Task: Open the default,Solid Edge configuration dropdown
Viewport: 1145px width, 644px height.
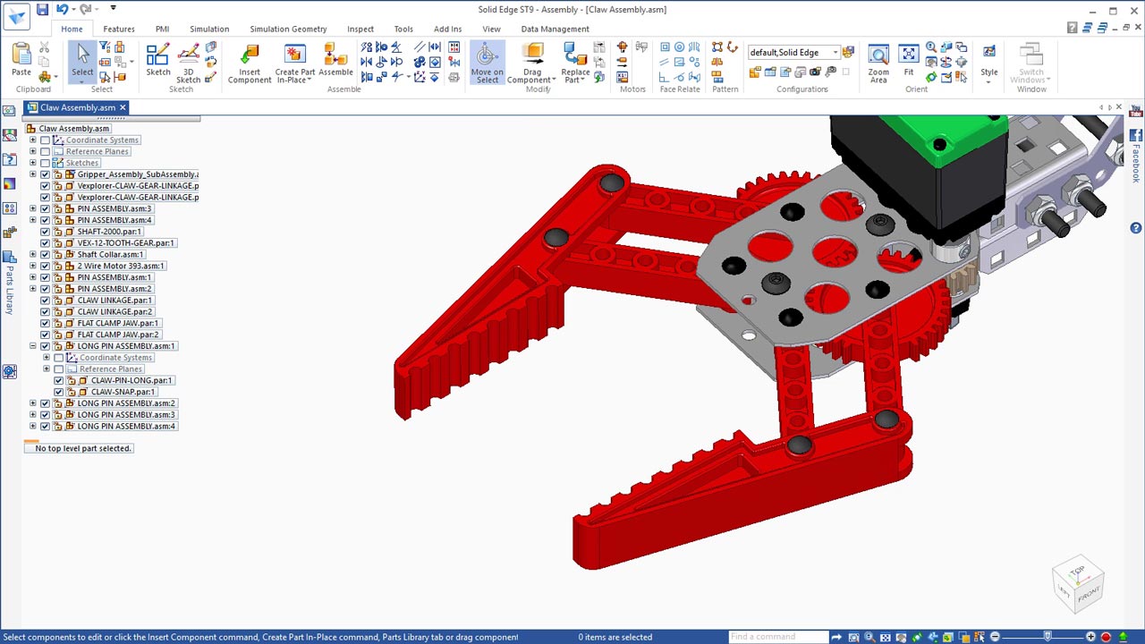Action: coord(835,52)
